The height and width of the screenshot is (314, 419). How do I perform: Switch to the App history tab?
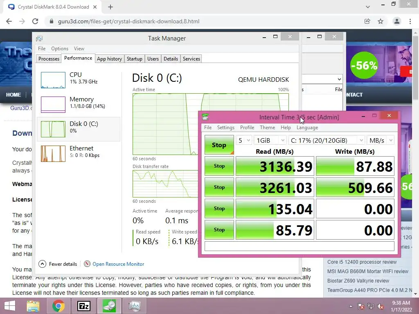[x=110, y=59]
